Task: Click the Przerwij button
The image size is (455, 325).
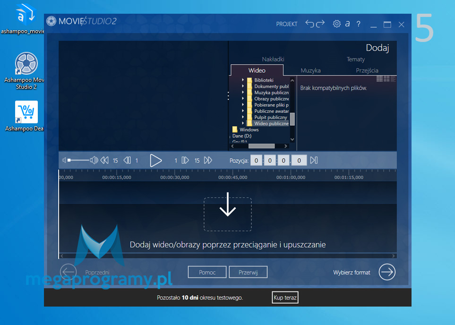Action: (x=248, y=272)
